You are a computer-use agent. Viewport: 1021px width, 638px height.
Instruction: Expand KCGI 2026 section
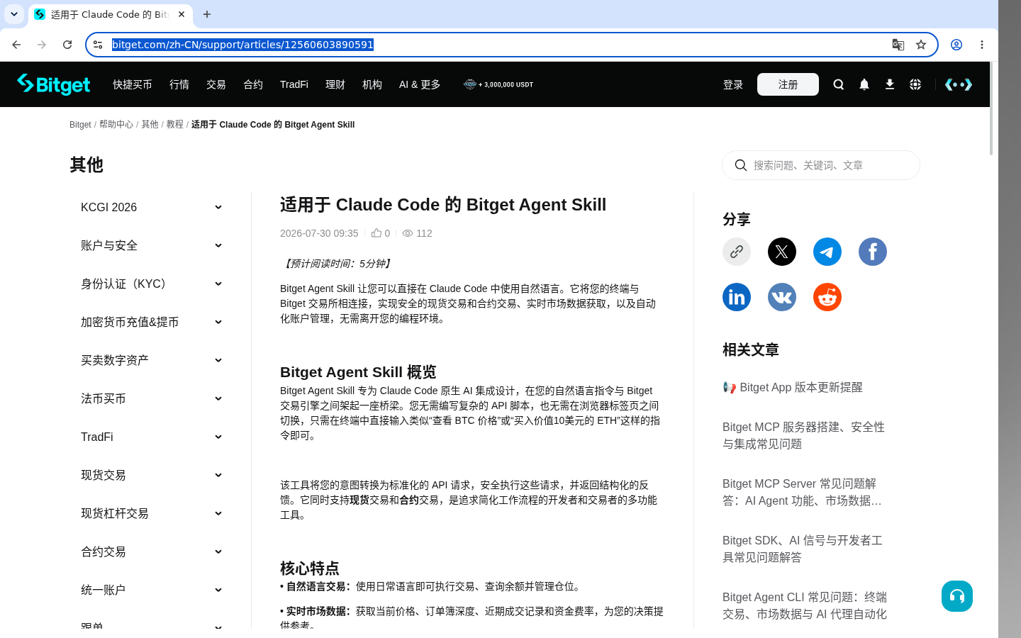[152, 207]
